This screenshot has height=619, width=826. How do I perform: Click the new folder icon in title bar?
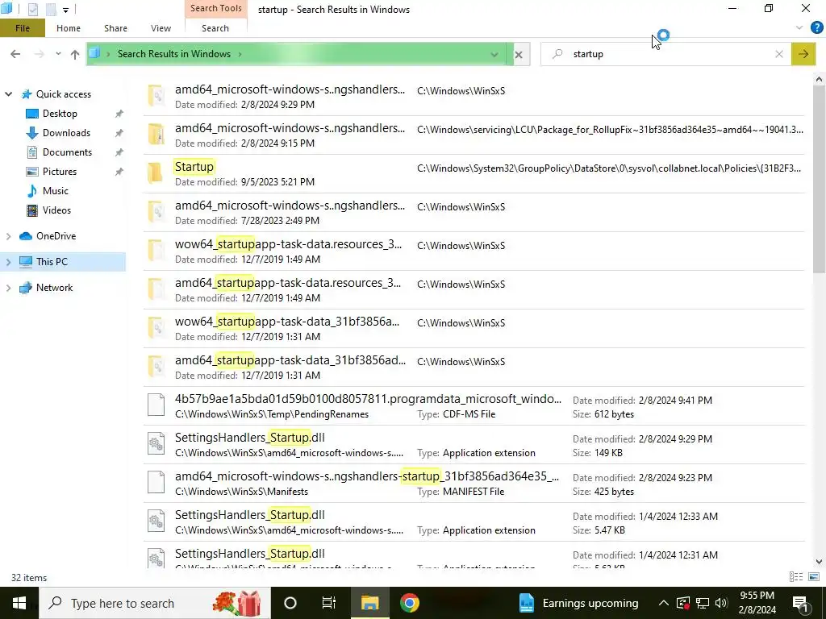(51, 9)
